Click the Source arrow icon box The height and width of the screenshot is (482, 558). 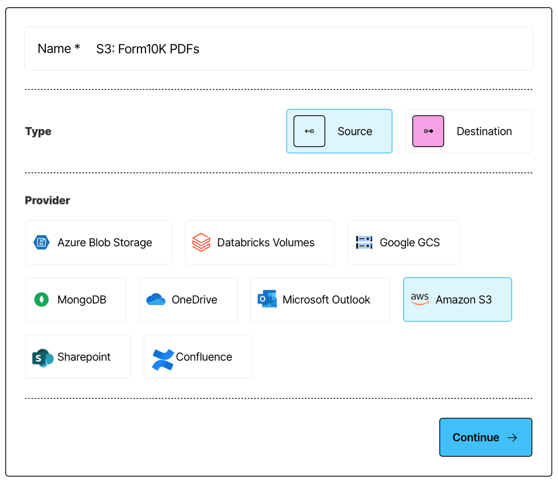[x=309, y=131]
